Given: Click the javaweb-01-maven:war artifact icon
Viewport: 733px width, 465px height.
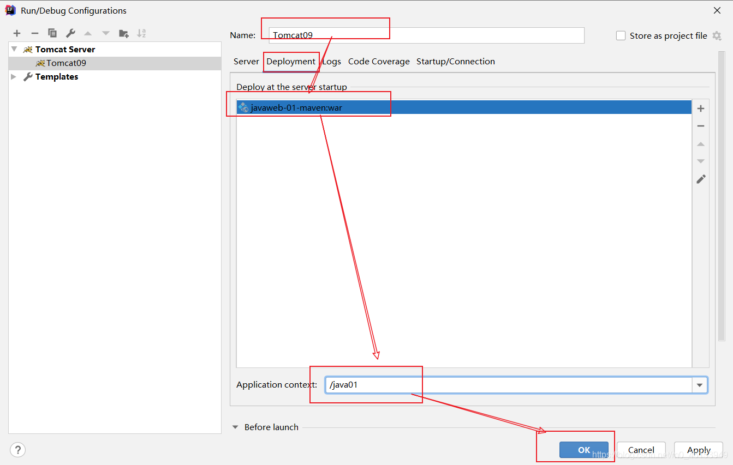Looking at the screenshot, I should click(243, 107).
